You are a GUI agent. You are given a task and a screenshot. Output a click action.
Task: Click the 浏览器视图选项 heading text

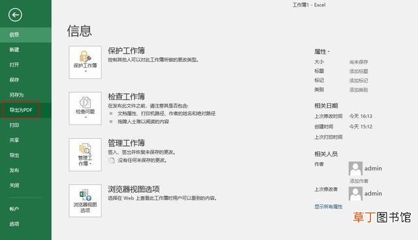click(x=134, y=189)
